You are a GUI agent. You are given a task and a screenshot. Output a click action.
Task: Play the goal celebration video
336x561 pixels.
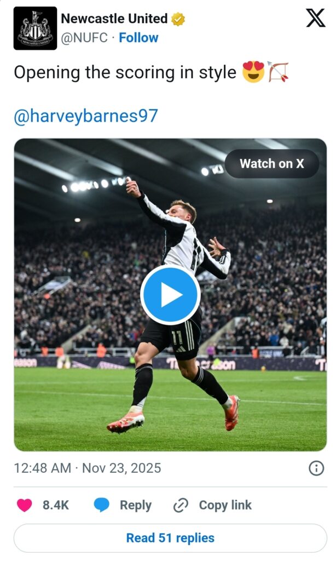click(x=170, y=295)
